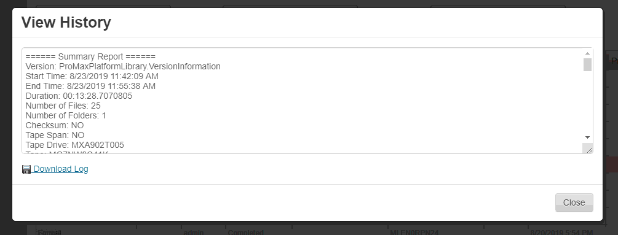Click the Duration 00:13:28 line
This screenshot has height=235, width=618.
pyautogui.click(x=79, y=96)
